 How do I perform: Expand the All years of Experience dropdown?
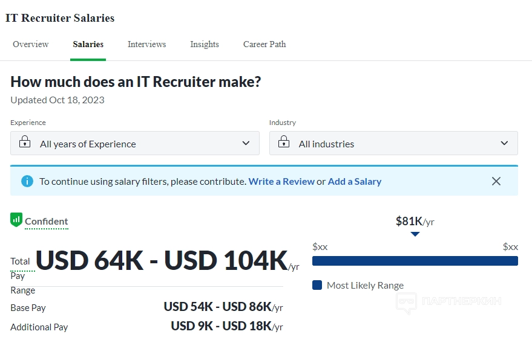134,144
